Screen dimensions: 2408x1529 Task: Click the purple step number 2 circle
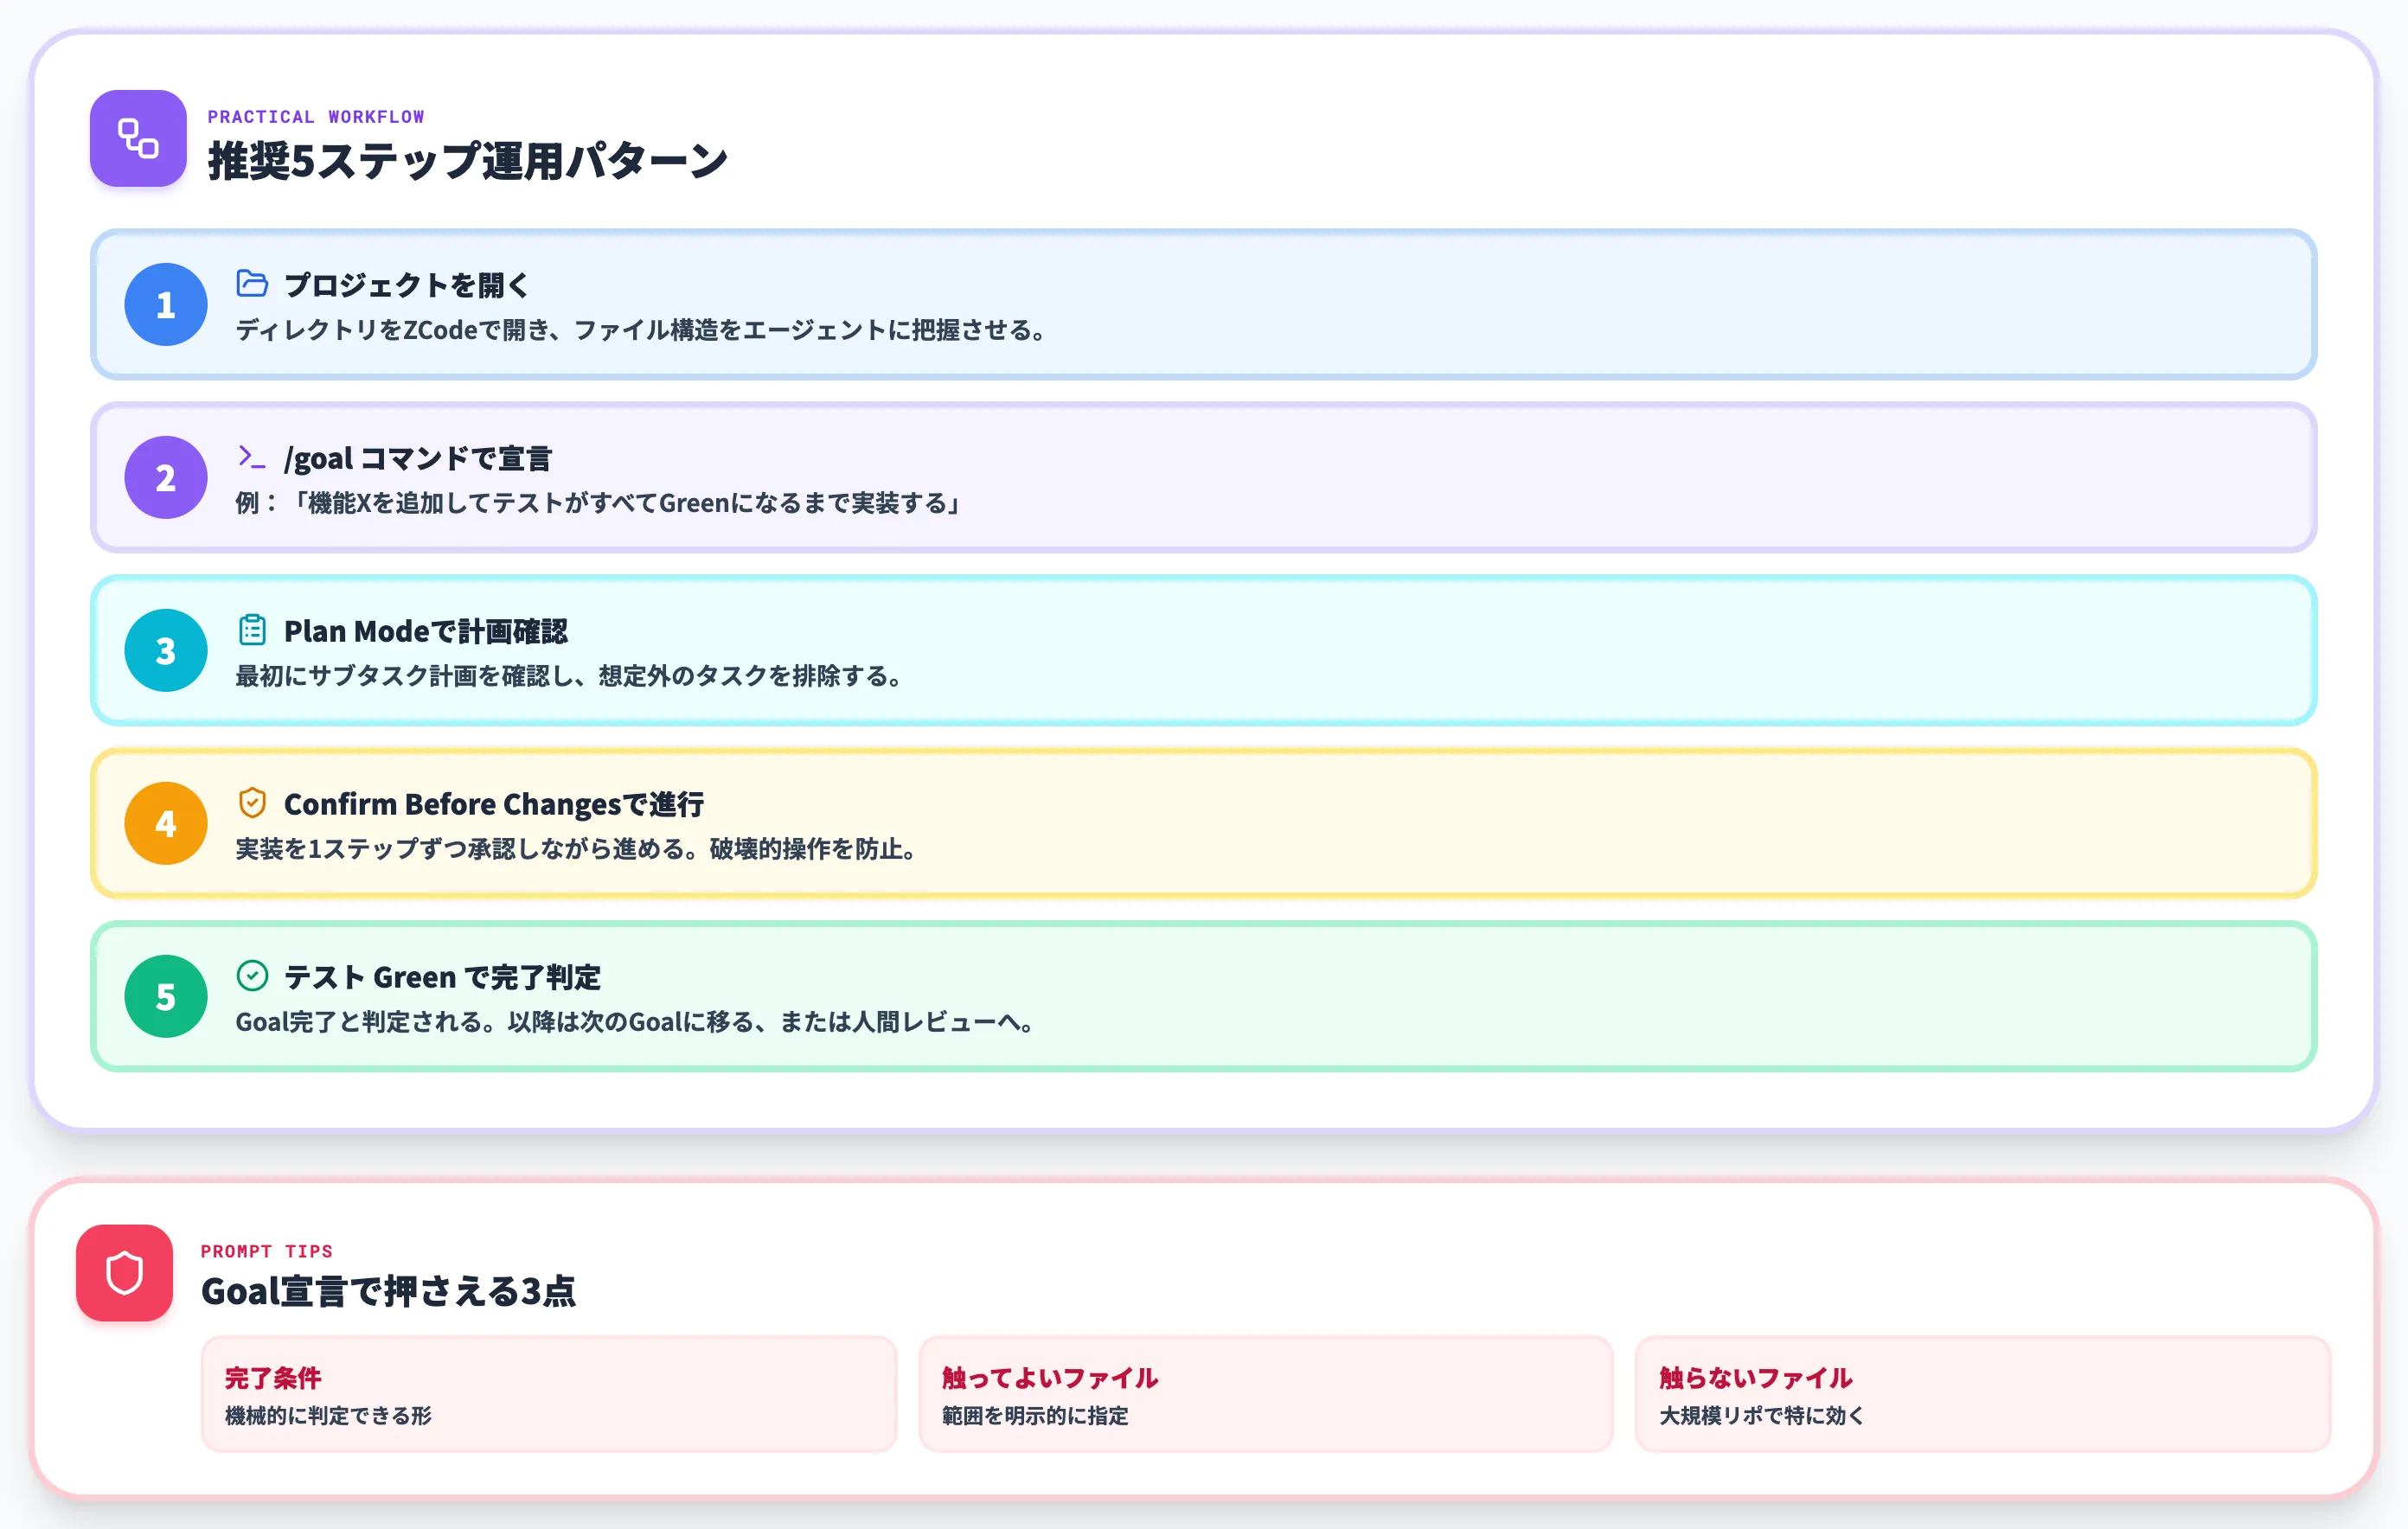[166, 477]
